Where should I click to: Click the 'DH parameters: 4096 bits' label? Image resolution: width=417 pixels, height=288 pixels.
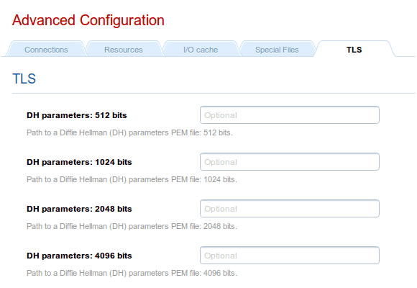tap(79, 256)
